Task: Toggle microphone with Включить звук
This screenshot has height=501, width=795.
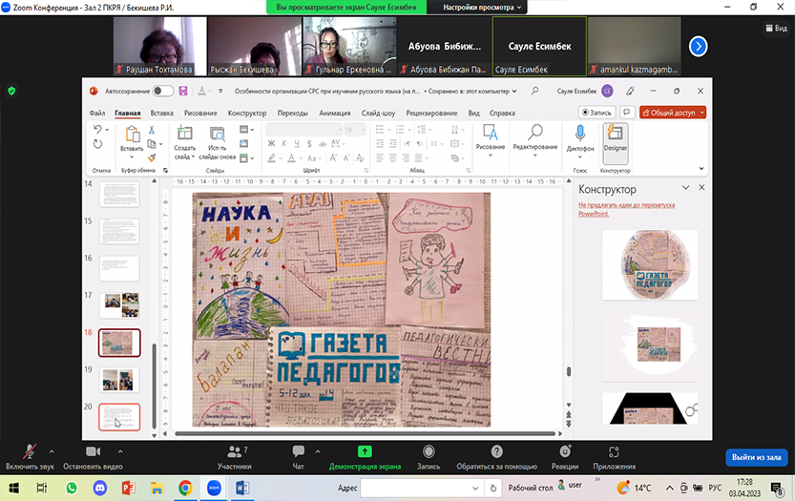Action: click(31, 451)
